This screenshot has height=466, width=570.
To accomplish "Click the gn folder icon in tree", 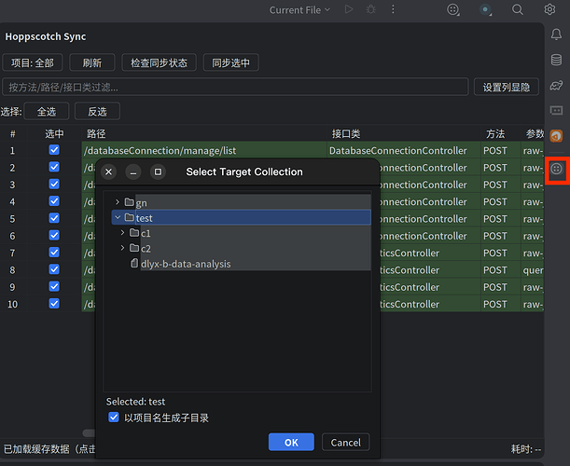I will point(130,202).
